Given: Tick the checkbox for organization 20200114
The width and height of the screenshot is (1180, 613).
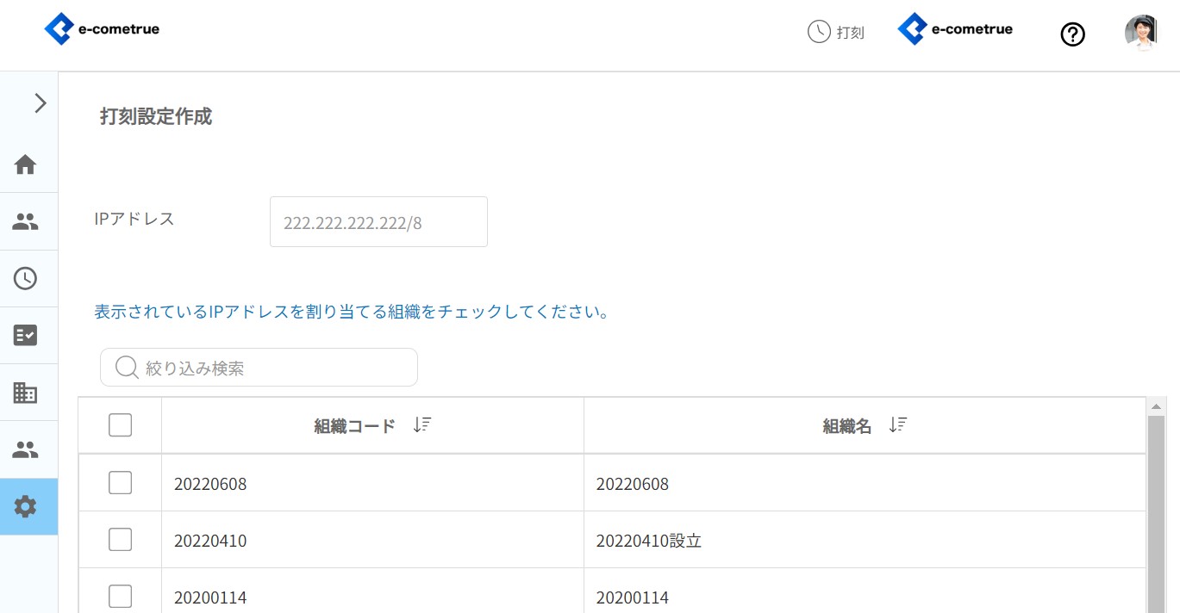Looking at the screenshot, I should point(120,596).
